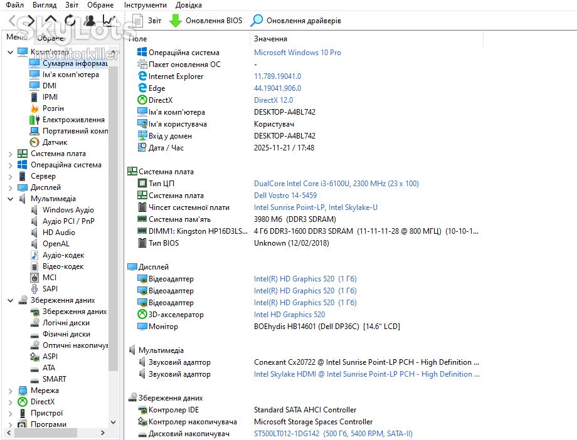Open the Логічні диски tree item
The image size is (577, 440).
tap(66, 323)
